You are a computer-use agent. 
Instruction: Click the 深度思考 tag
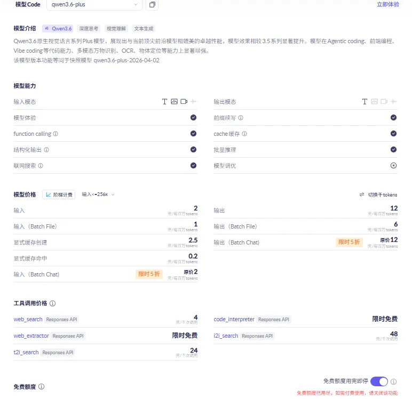click(89, 29)
